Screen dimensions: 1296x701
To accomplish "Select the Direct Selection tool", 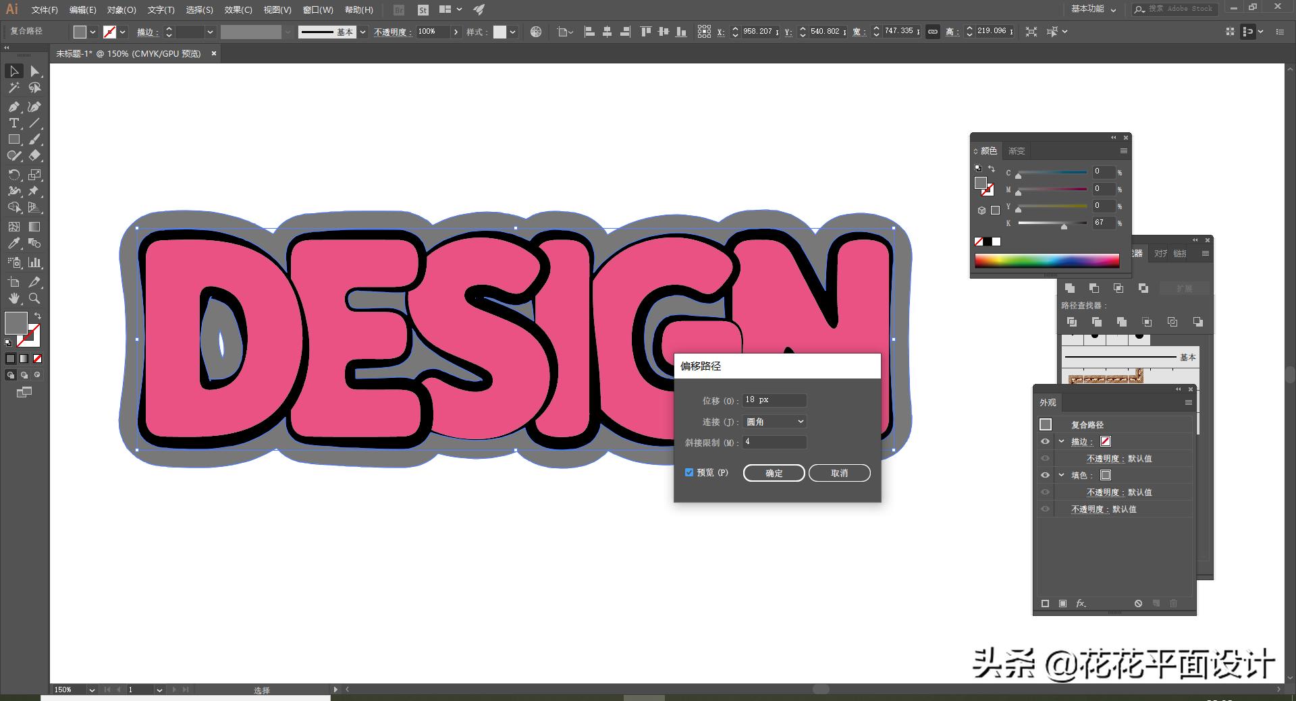I will click(35, 72).
